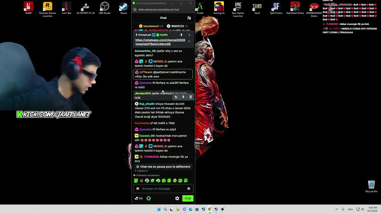Open the Among Us desktop icon
The height and width of the screenshot is (214, 381).
[x=219, y=8]
